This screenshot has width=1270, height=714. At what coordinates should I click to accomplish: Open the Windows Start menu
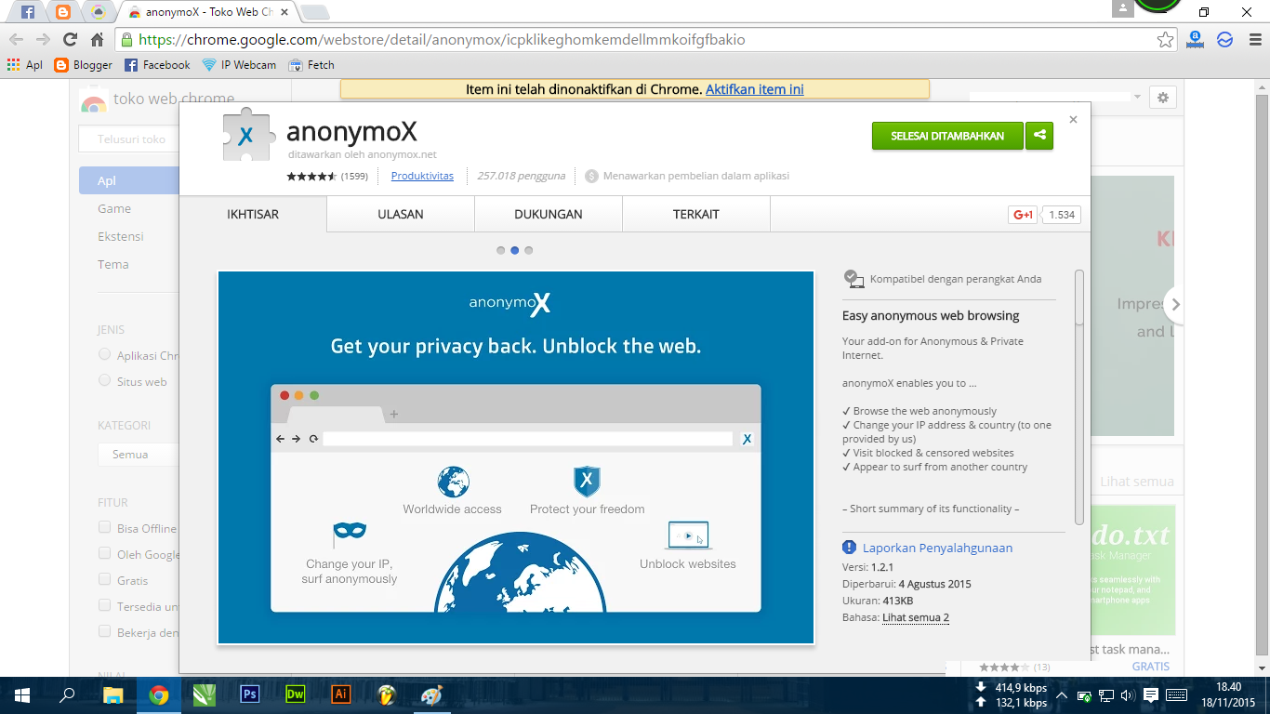[x=22, y=694]
